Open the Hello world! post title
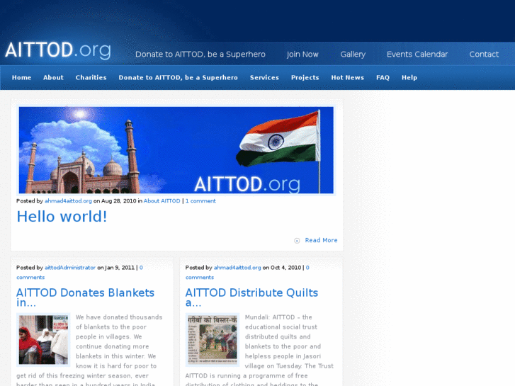This screenshot has height=386, width=515. pyautogui.click(x=62, y=217)
